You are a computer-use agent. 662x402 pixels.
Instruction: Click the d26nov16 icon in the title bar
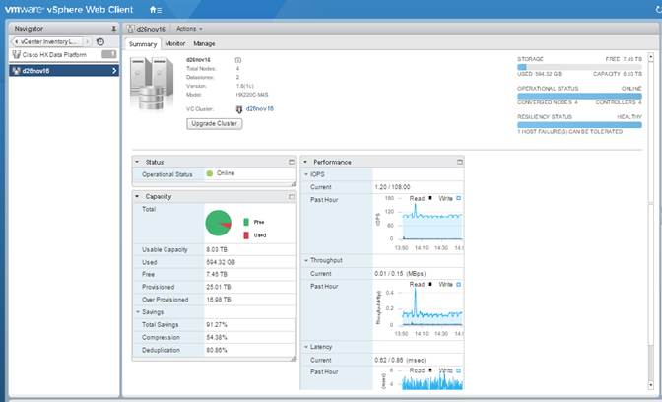130,29
